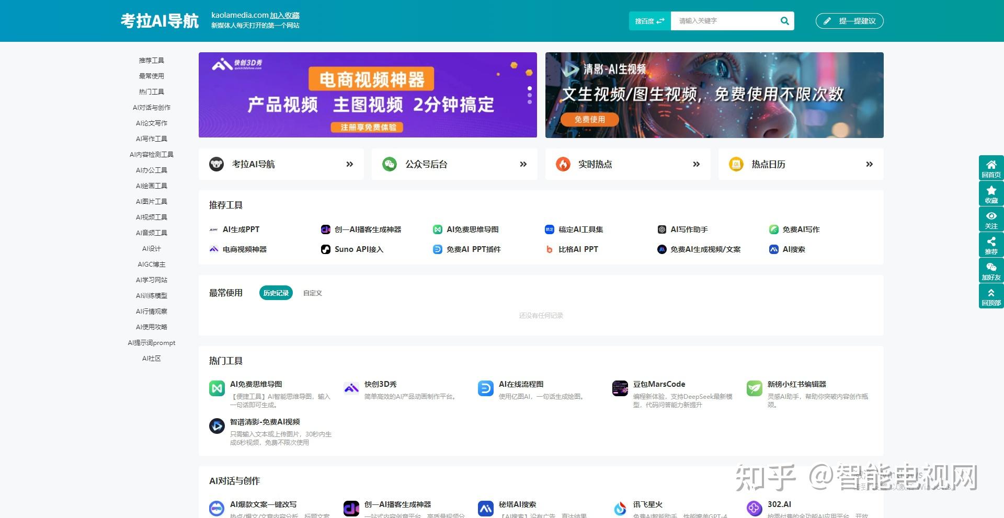Switch to the 自定义 tab

point(312,293)
